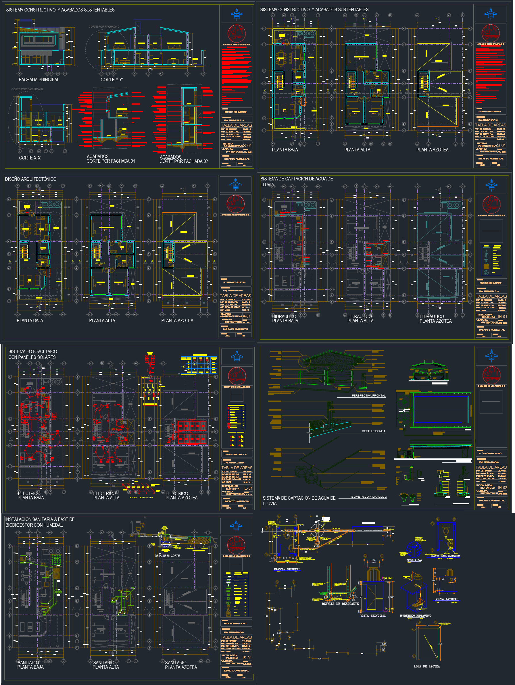Select the TABLA DE AREAS heading on sheet A-01
The image size is (515, 685).
point(235,296)
